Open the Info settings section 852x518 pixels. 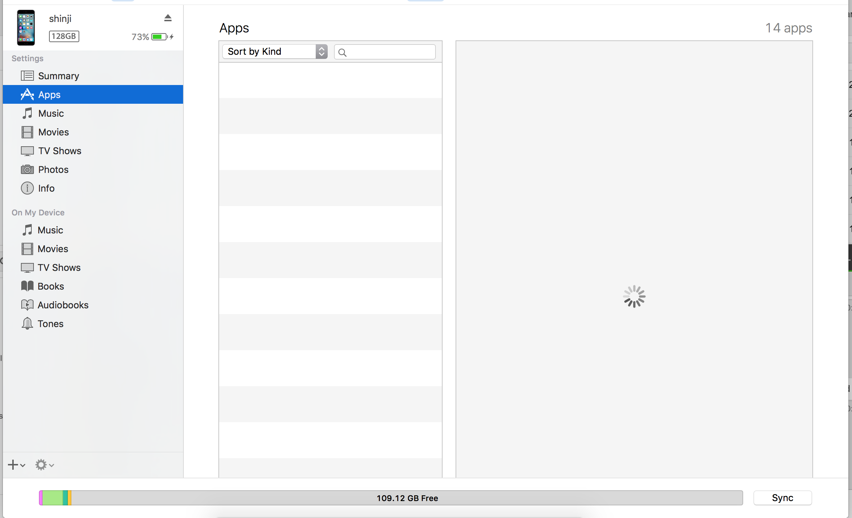(46, 188)
